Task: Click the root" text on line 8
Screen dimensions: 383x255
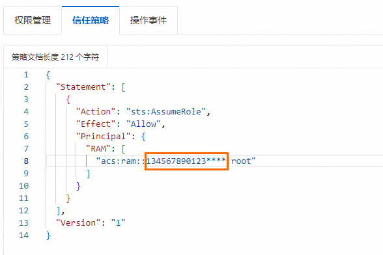Action: [244, 161]
